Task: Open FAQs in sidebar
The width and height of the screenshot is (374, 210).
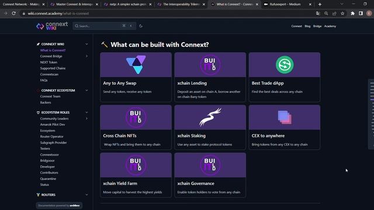Action: coord(44,80)
